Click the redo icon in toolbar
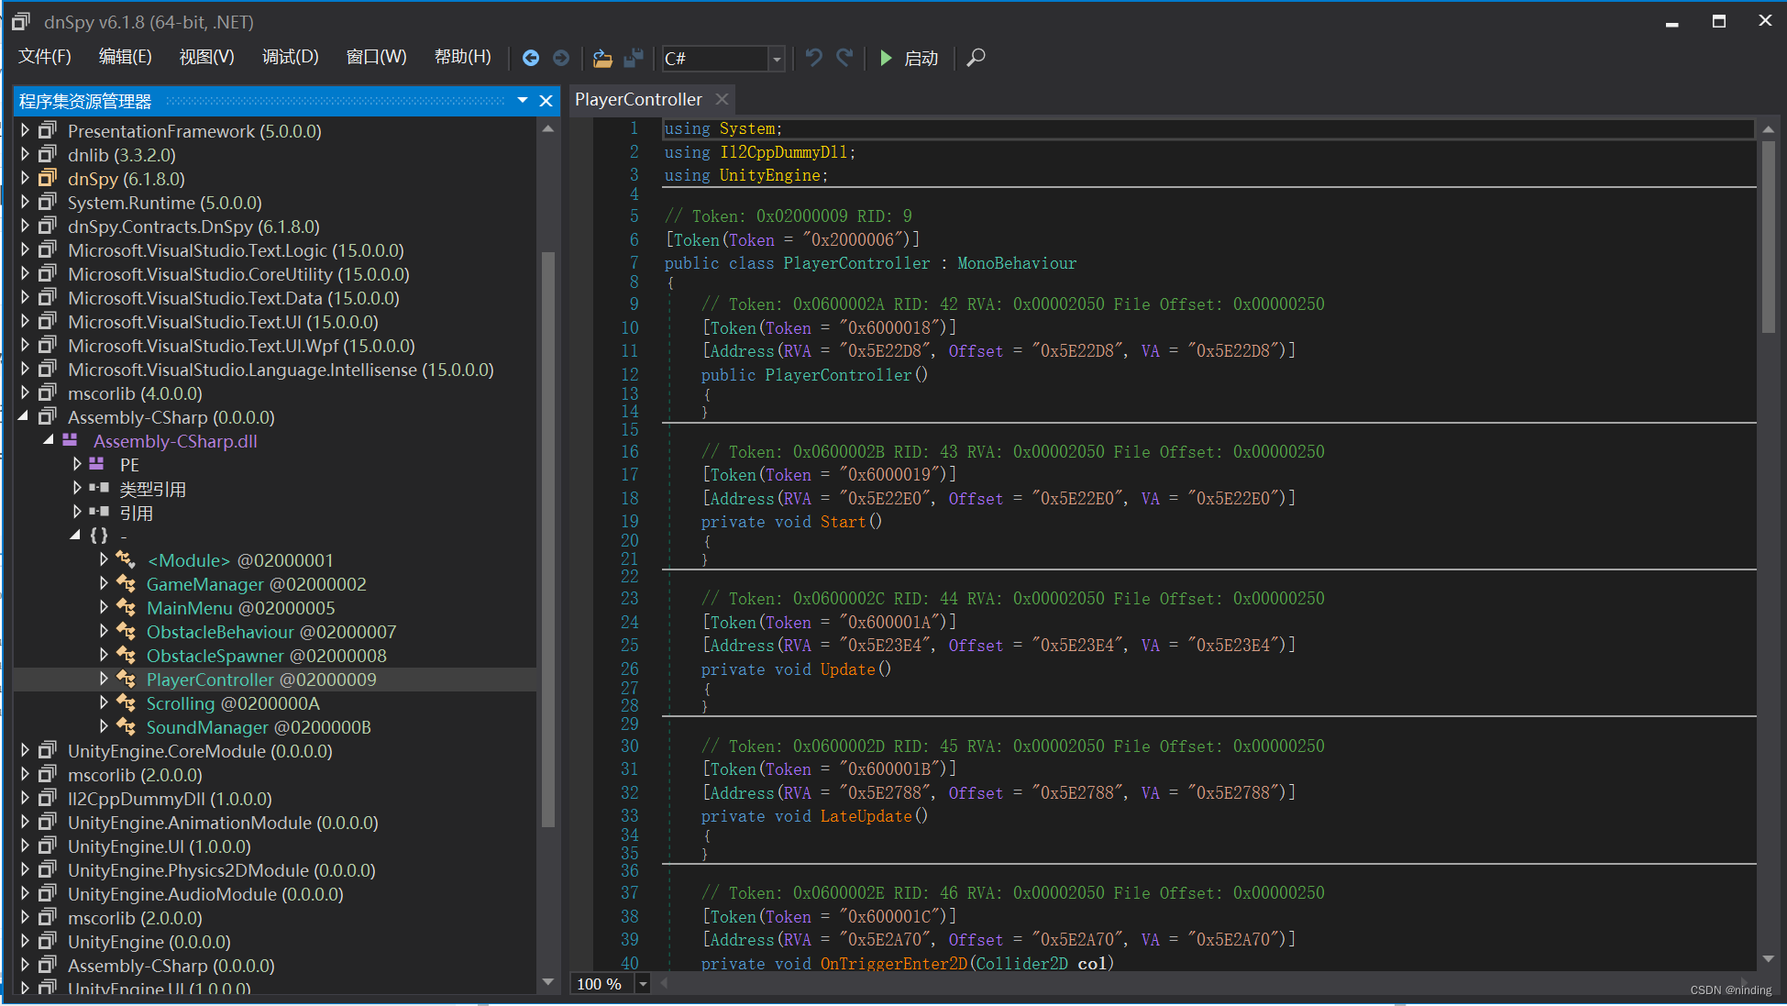This screenshot has height=1006, width=1787. (844, 58)
